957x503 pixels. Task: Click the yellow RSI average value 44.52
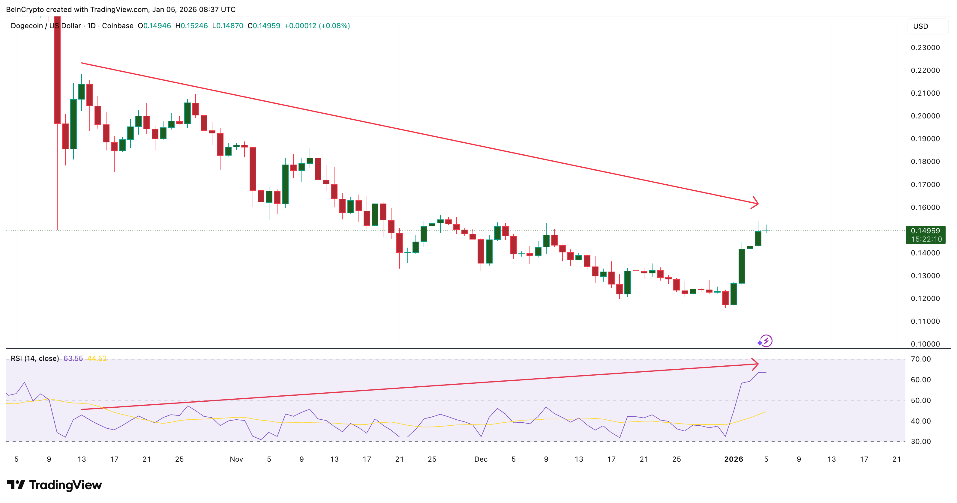(x=98, y=359)
